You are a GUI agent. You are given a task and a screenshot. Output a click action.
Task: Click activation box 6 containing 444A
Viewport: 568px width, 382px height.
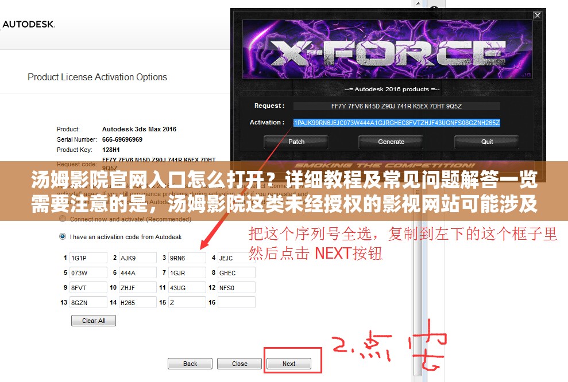tap(138, 272)
